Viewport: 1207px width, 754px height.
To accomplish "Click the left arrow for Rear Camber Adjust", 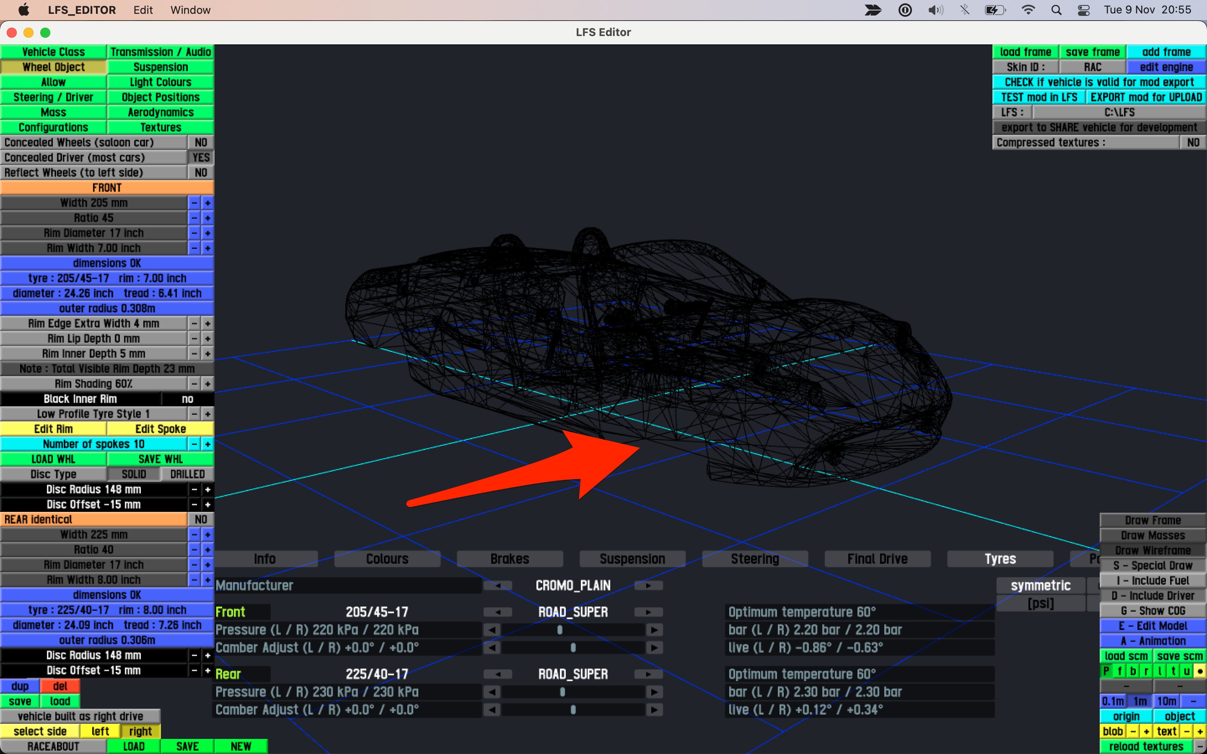I will click(492, 710).
